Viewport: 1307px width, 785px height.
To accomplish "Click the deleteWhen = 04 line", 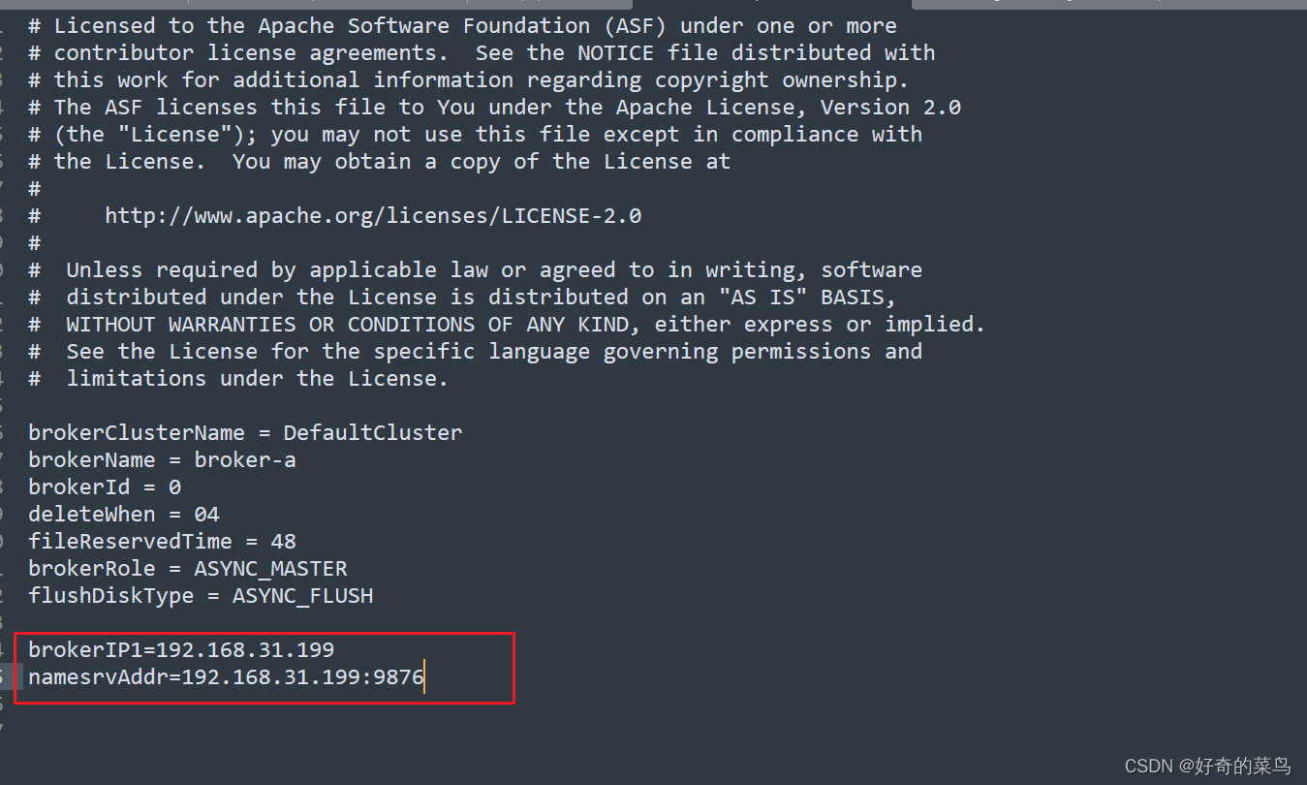I will point(124,514).
